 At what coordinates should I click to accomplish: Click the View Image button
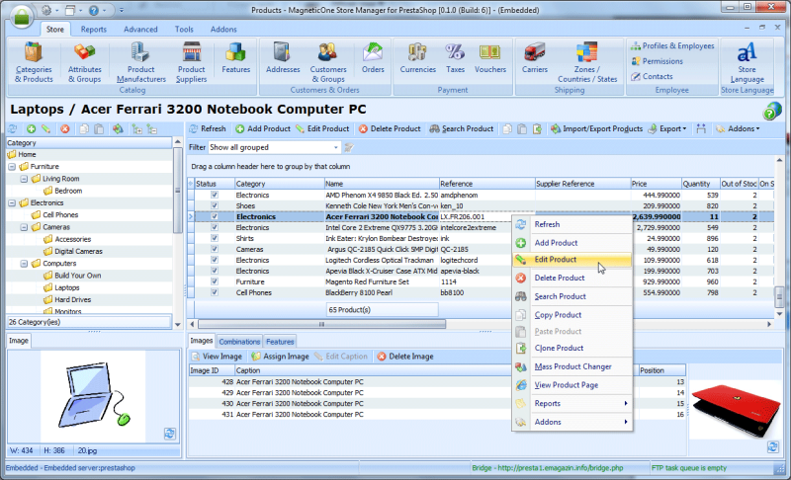pos(217,357)
